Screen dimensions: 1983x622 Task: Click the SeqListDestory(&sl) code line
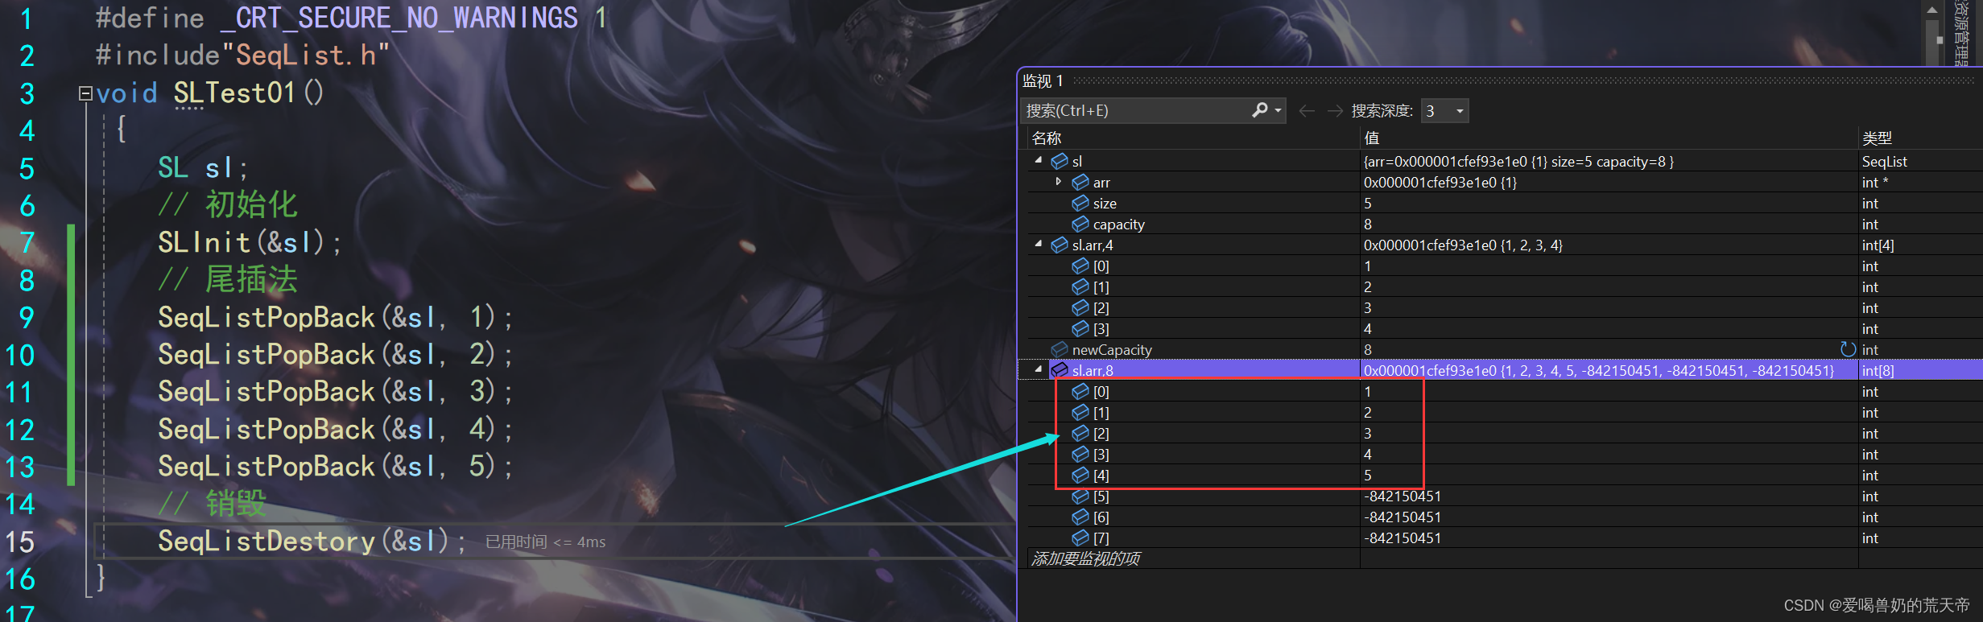click(312, 541)
